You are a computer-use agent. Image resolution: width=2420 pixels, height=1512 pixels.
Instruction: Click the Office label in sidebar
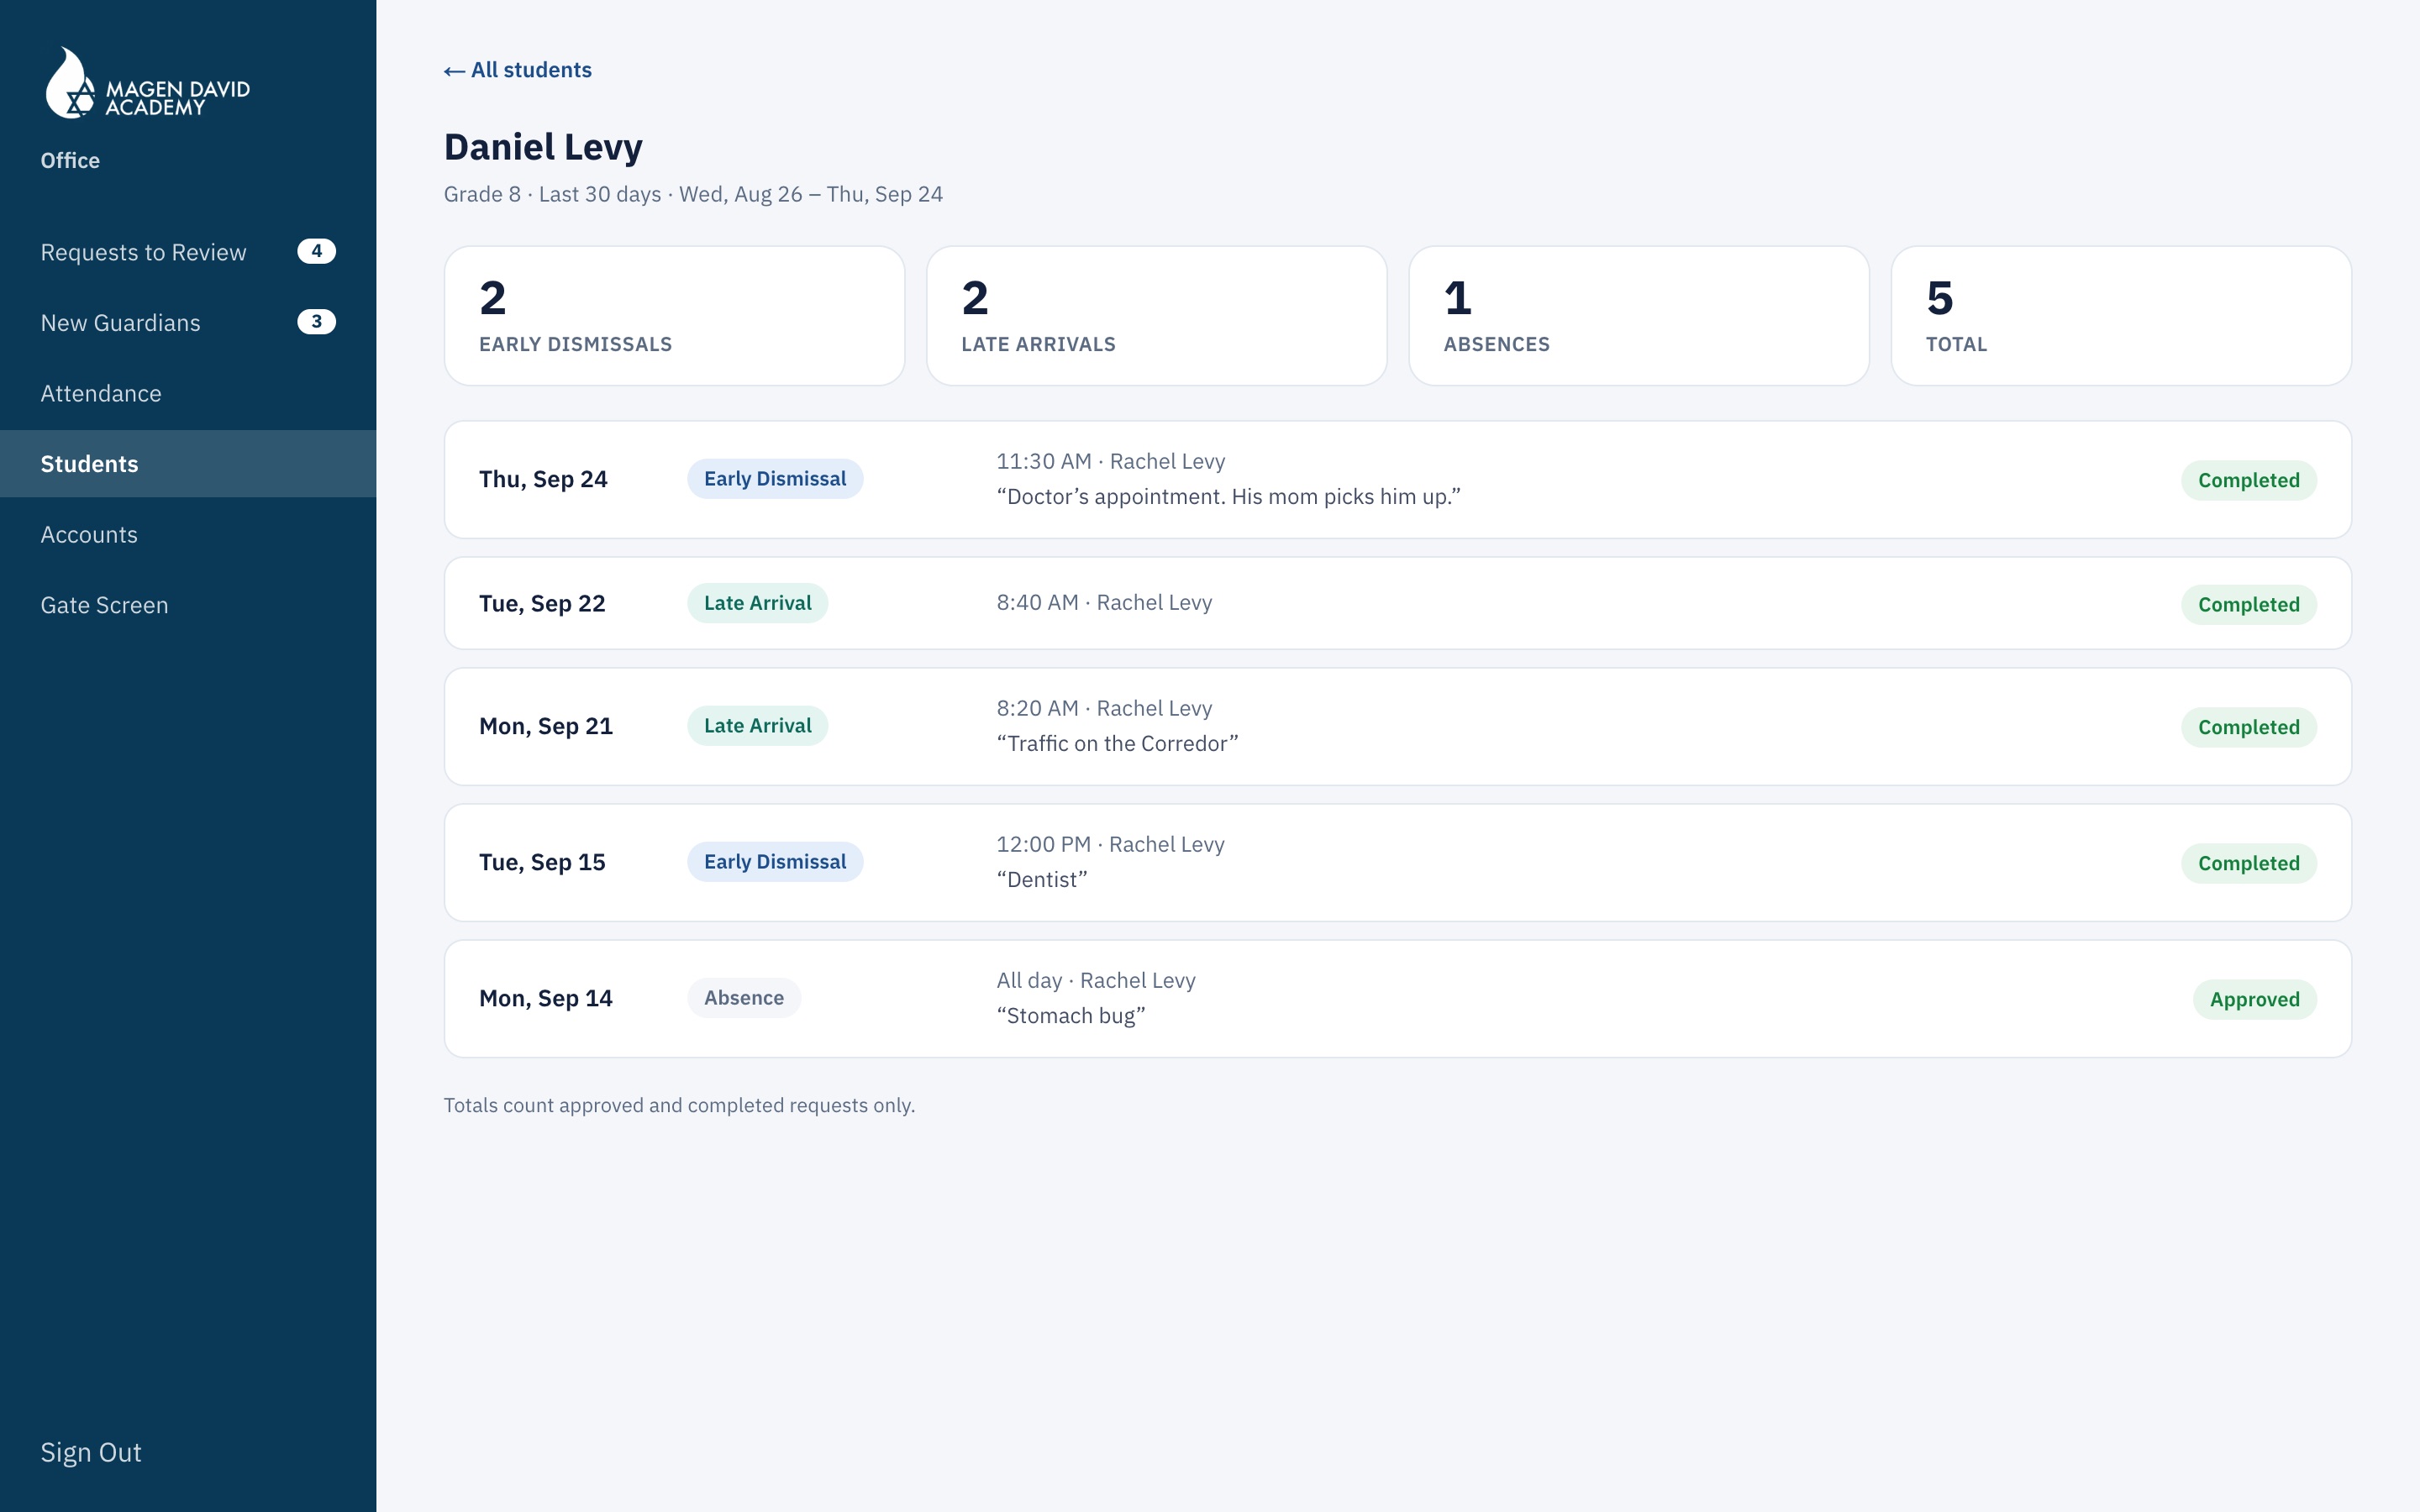tap(70, 160)
